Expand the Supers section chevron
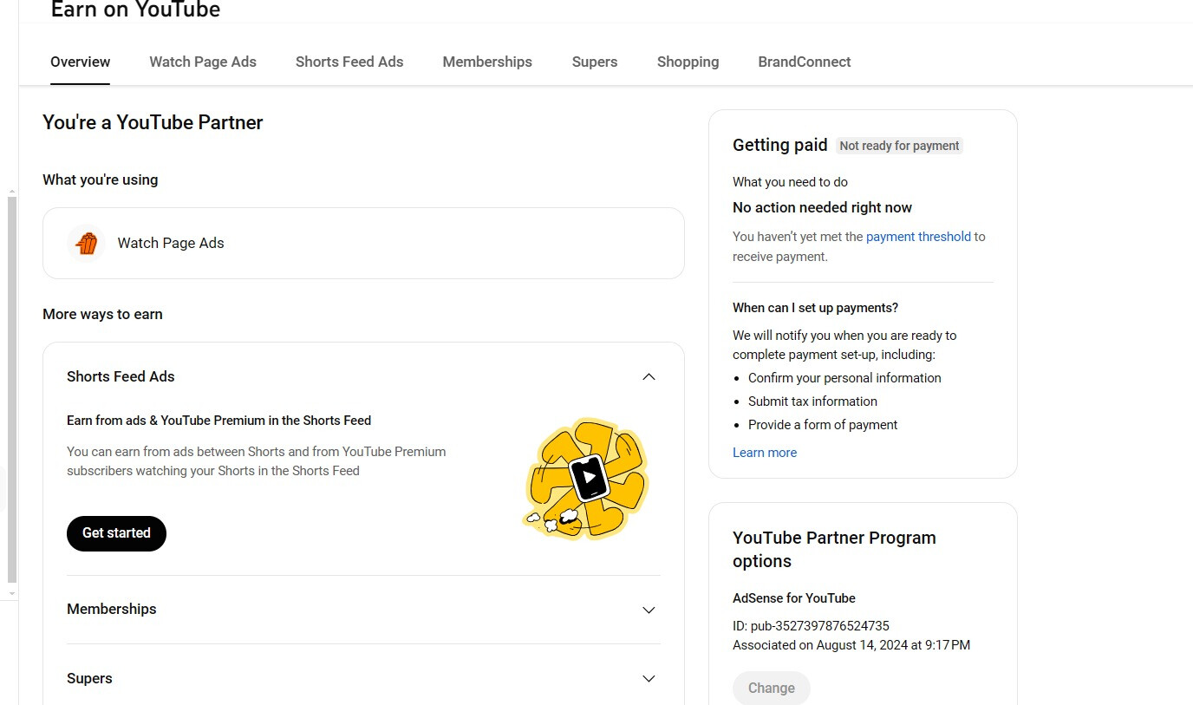Screen dimensions: 1193x705 tap(649, 678)
